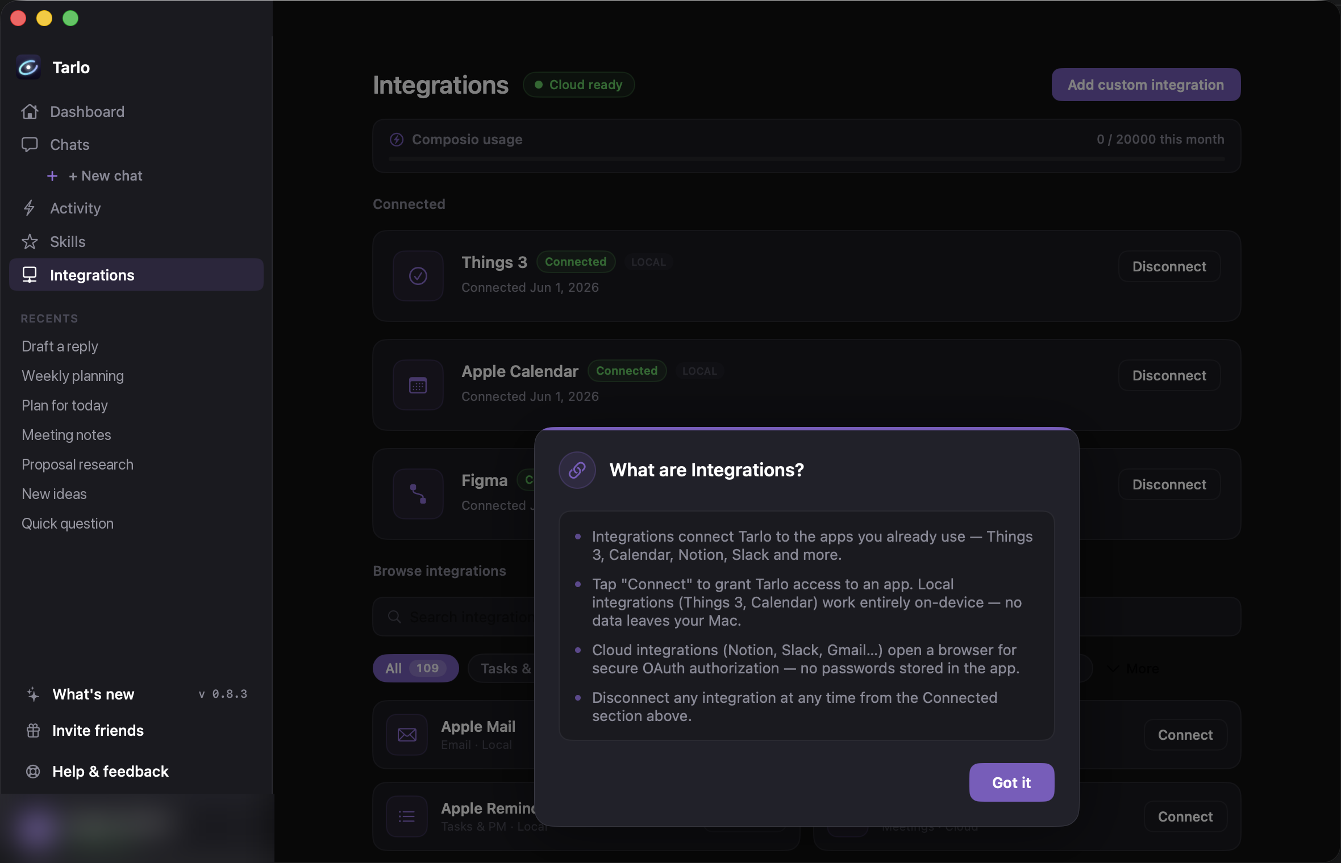Click the Apple Calendar icon
This screenshot has height=863, width=1341.
click(x=418, y=385)
